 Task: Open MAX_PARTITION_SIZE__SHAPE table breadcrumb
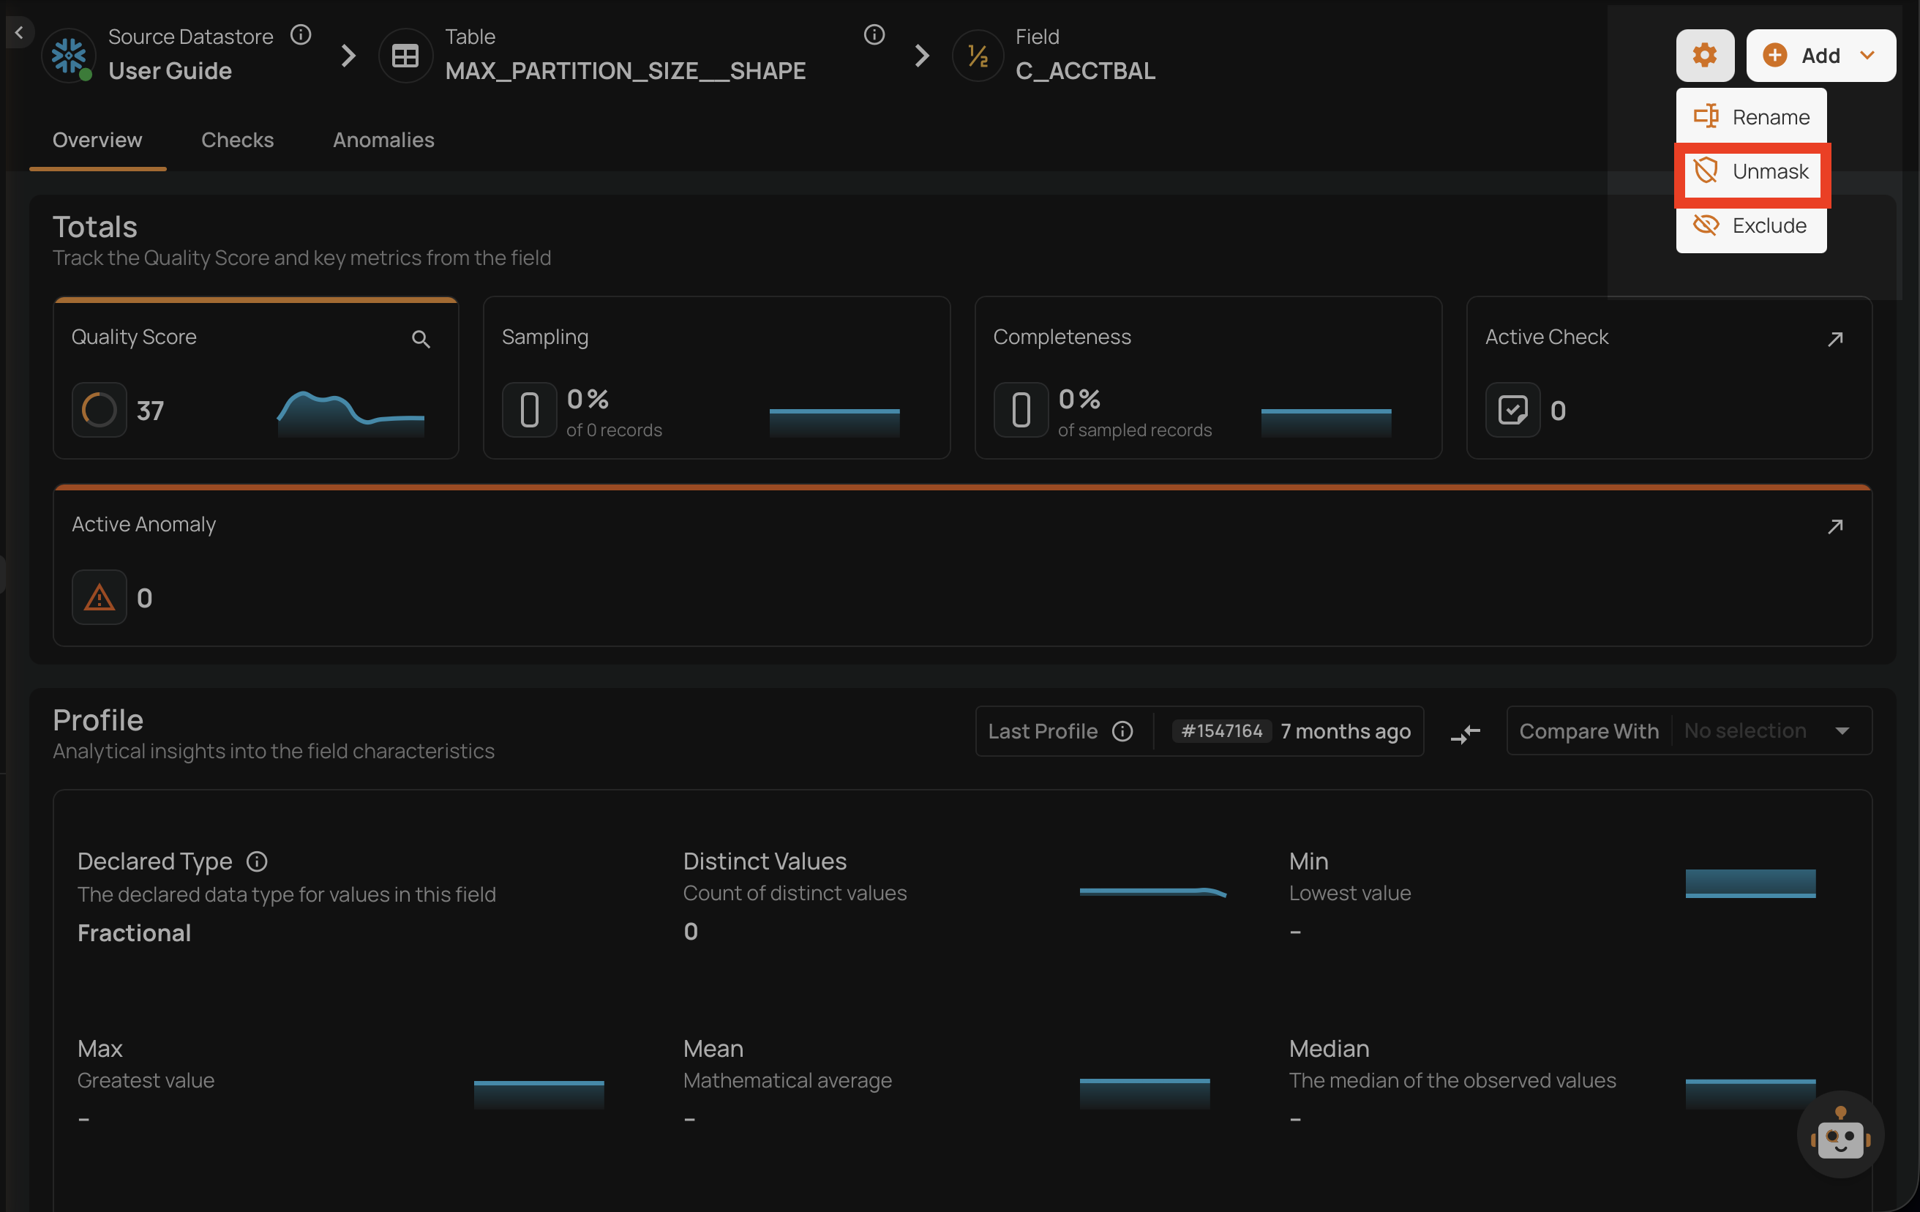(x=624, y=70)
